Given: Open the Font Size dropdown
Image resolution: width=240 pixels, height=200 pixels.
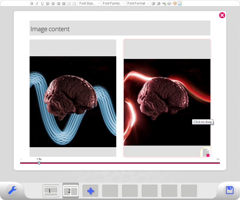Looking at the screenshot, I should pyautogui.click(x=90, y=3).
